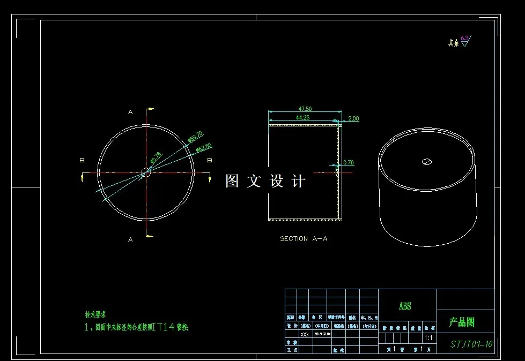Click the 工艺 title block label
Viewport: 525px width, 361px height.
(292, 350)
